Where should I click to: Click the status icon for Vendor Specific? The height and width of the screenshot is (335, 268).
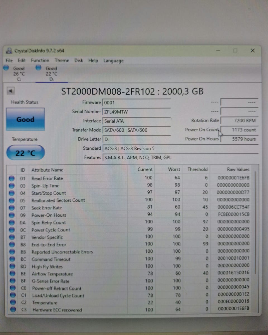12,237
